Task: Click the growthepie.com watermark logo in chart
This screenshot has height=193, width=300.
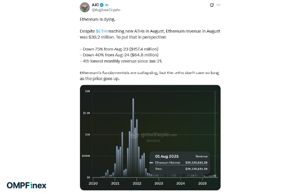Action: click(154, 135)
